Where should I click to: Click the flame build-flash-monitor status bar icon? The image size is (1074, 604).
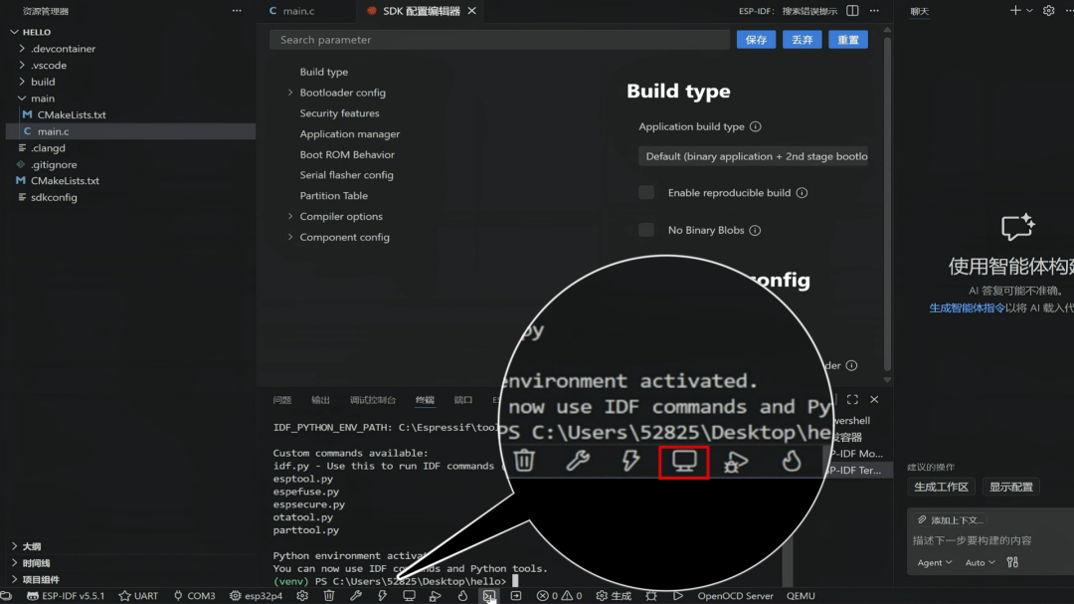(x=463, y=596)
